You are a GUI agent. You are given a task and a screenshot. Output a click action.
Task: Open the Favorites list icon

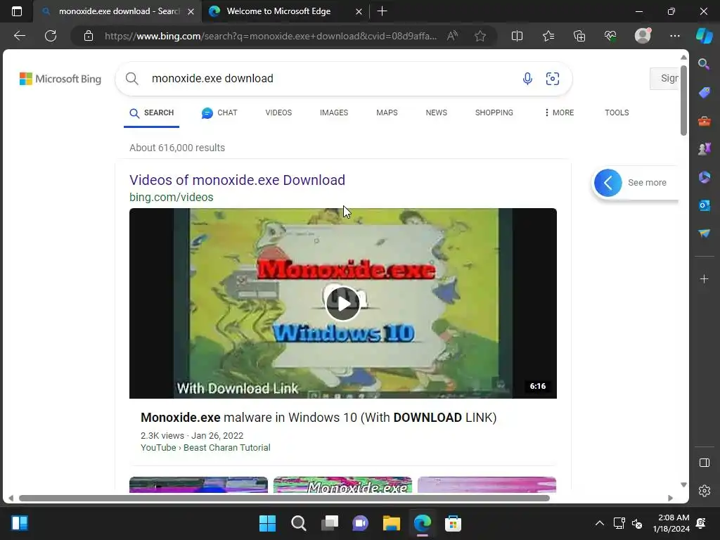[x=548, y=36]
